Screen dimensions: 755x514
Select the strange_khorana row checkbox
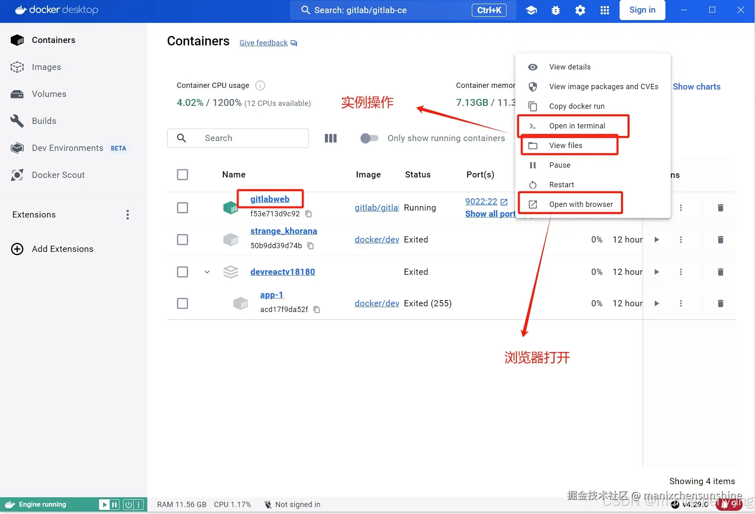click(x=183, y=240)
